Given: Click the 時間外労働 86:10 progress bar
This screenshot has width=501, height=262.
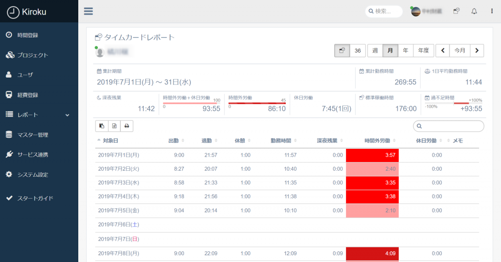Looking at the screenshot, I should pos(257,103).
